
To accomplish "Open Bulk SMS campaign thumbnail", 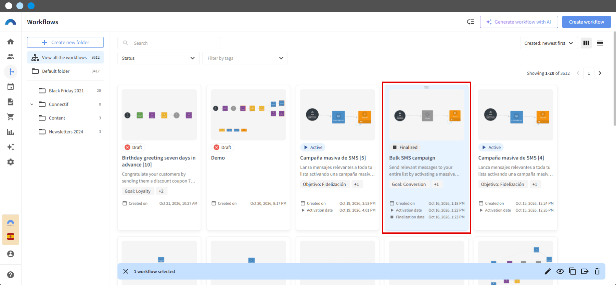I will tap(426, 115).
